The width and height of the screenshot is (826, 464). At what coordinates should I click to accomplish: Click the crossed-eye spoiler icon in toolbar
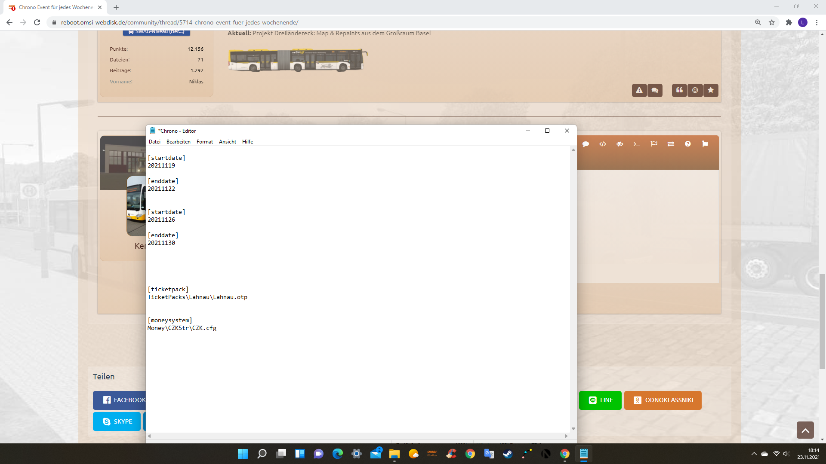click(x=619, y=144)
